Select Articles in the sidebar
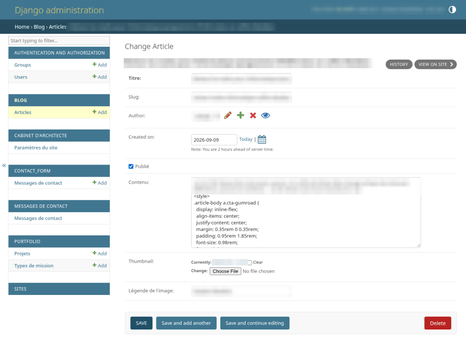466x349 pixels. click(23, 112)
